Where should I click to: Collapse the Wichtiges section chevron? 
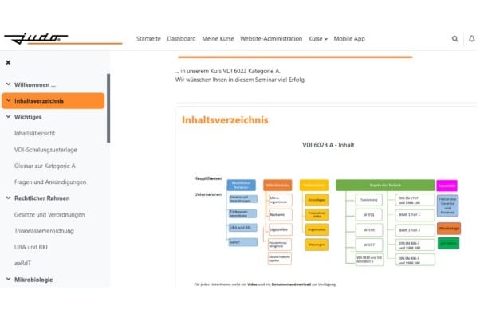(x=8, y=117)
